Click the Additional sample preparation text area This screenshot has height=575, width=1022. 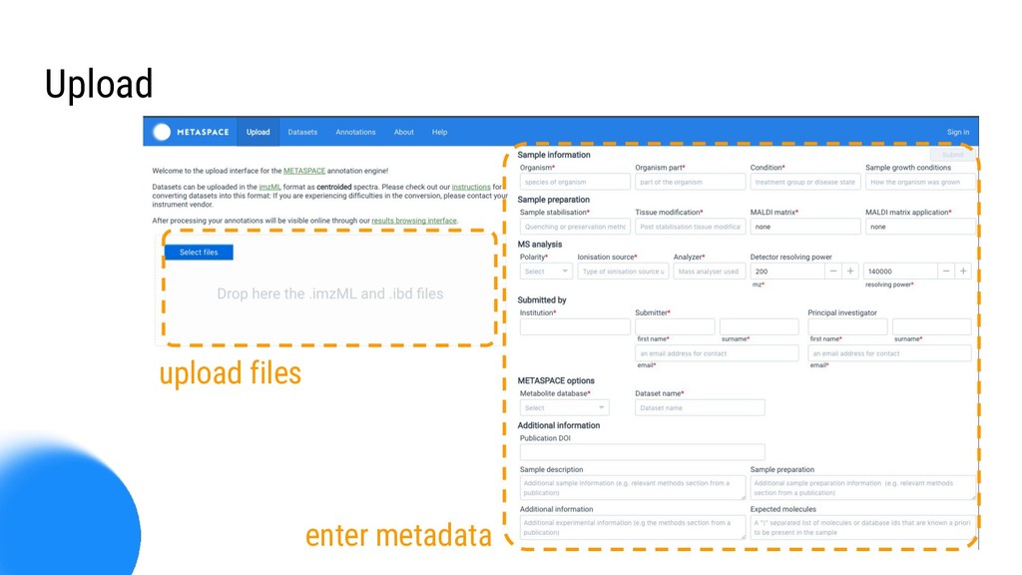[x=863, y=487]
